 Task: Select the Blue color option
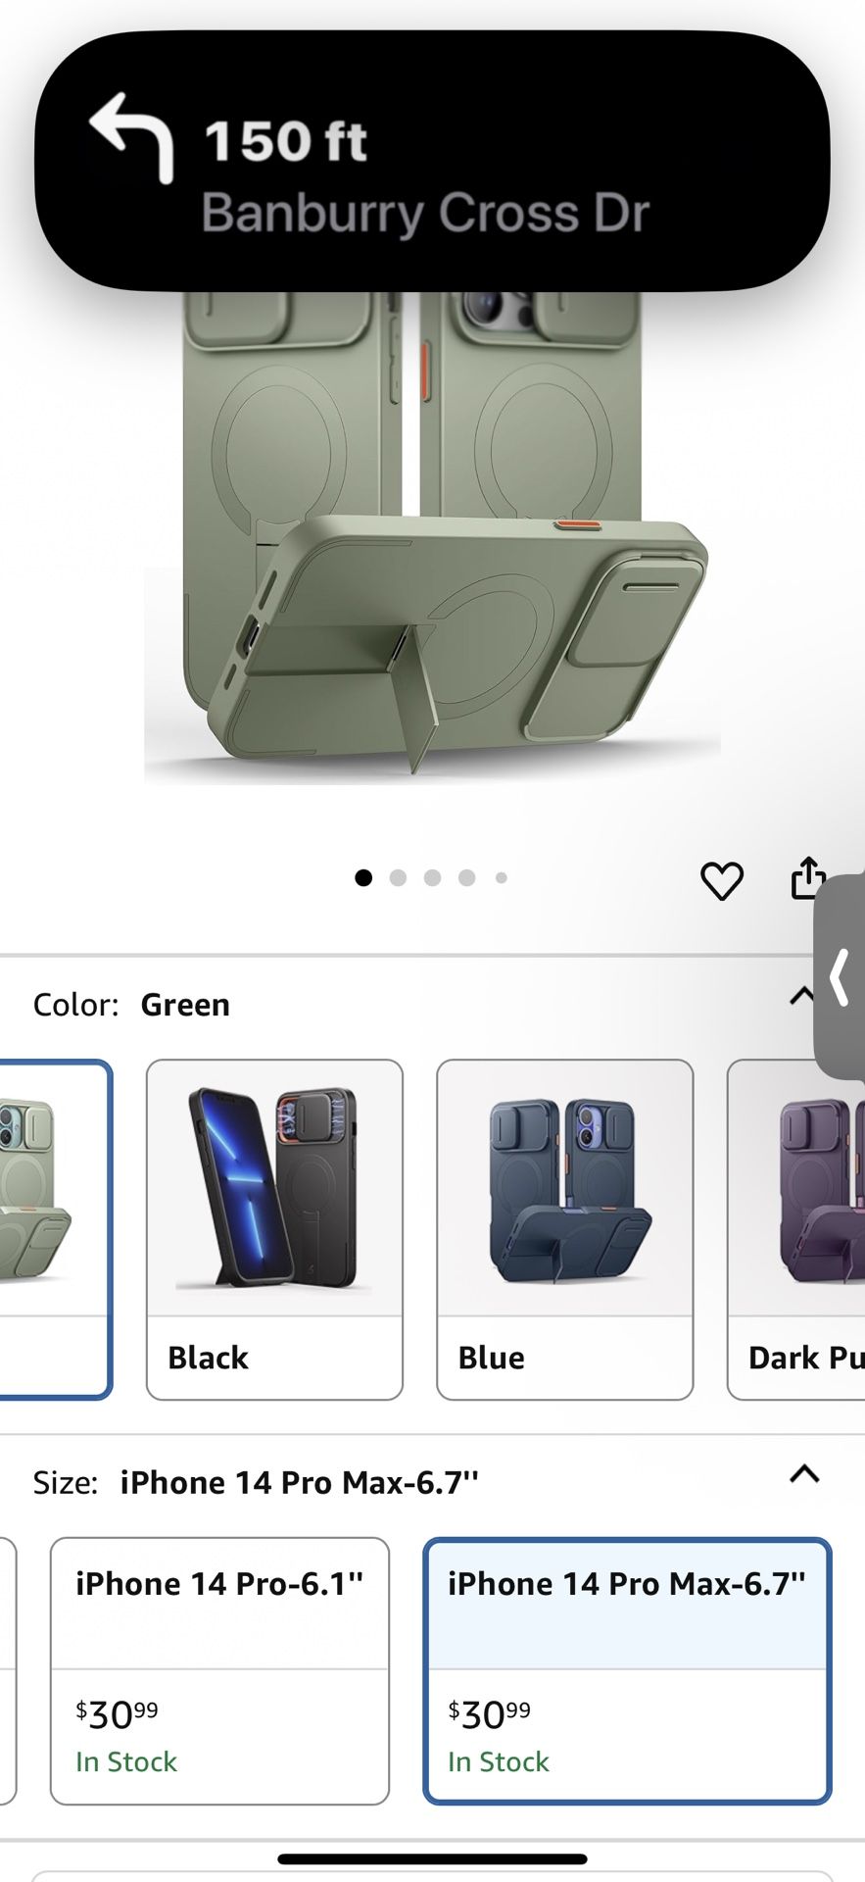(x=564, y=1229)
